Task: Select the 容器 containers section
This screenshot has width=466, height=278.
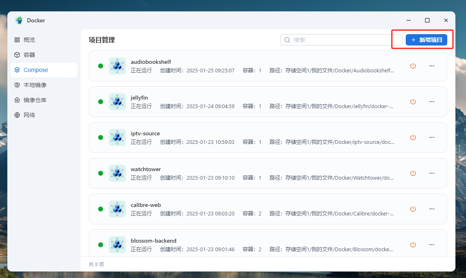Action: coord(28,54)
